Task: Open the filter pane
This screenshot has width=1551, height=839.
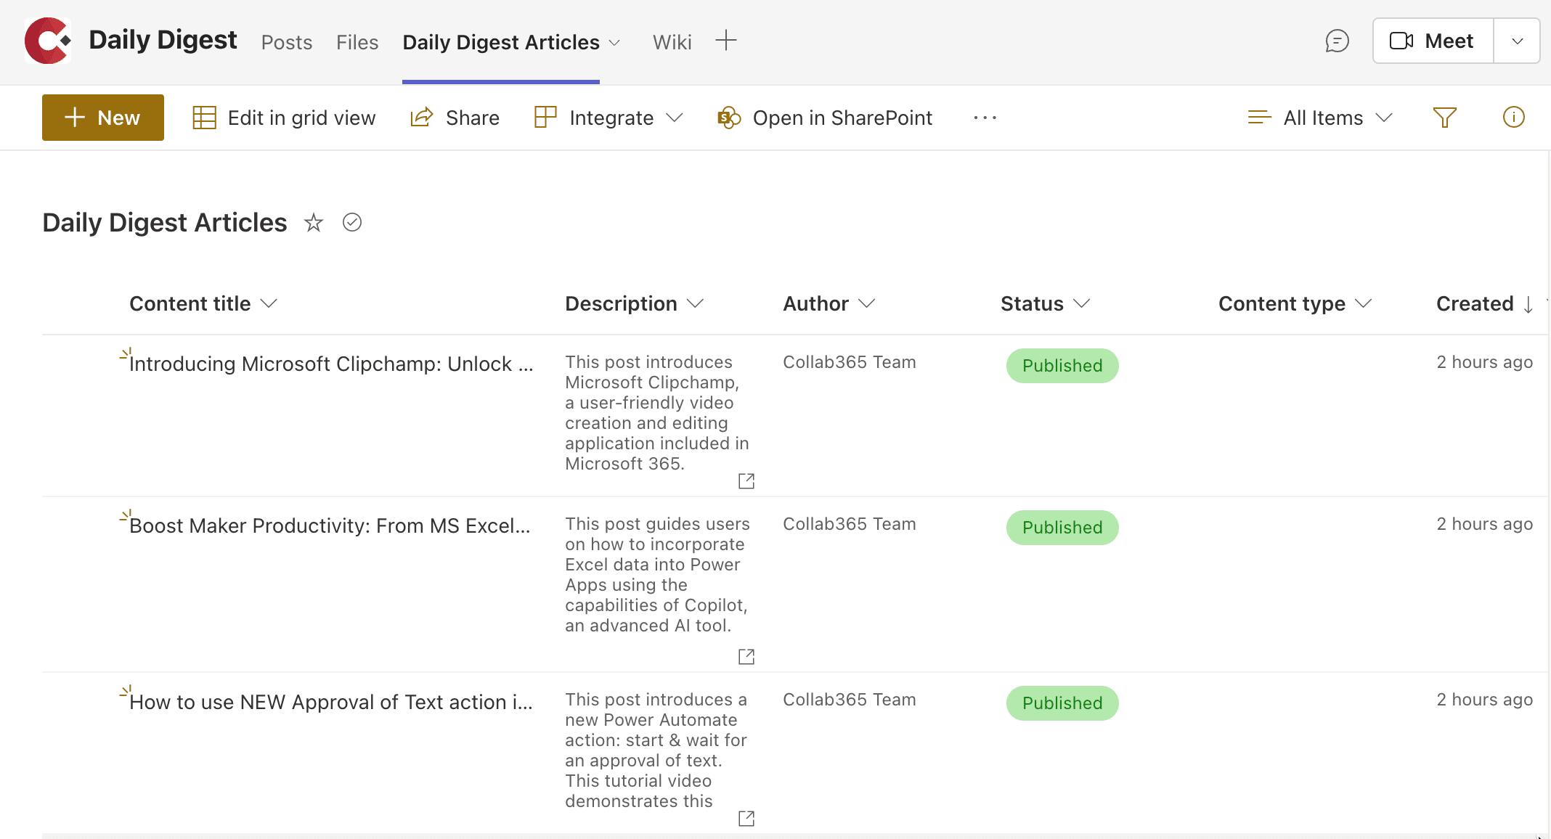Action: pos(1444,117)
